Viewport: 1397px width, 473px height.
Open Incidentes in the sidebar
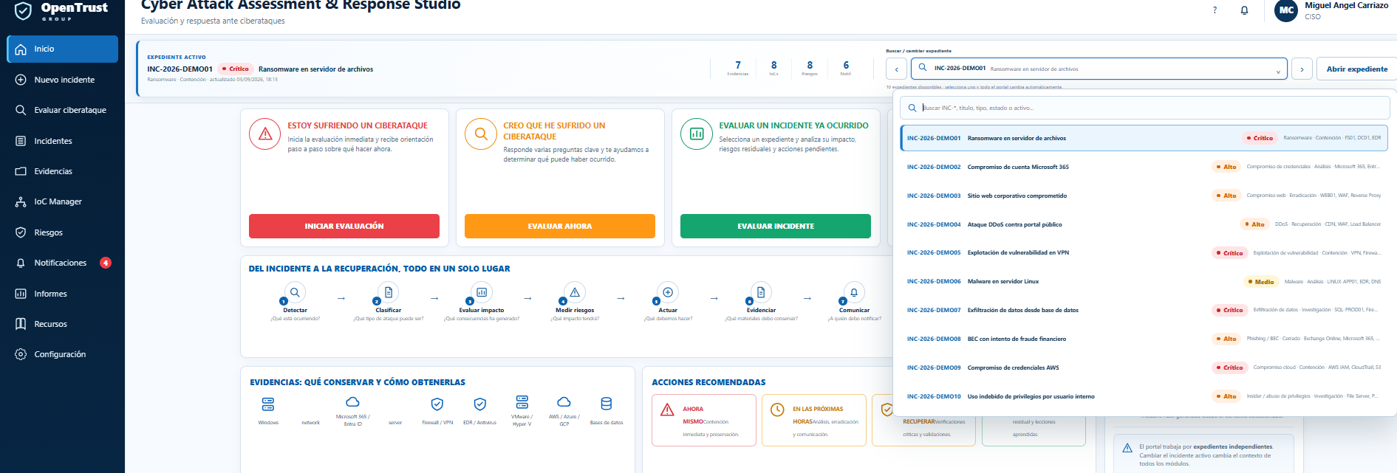63,141
